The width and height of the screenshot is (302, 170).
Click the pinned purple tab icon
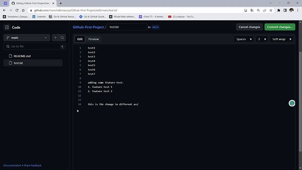(x=5, y=3)
